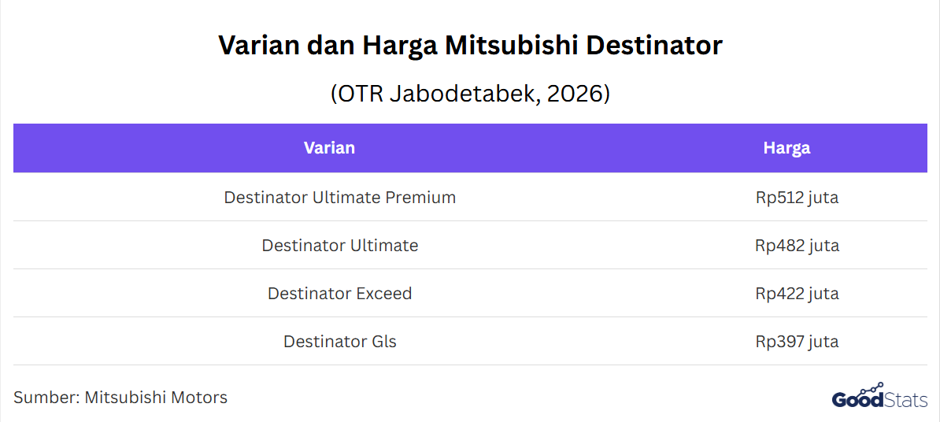Select the Rp422 juta price cell
The height and width of the screenshot is (422, 940).
tap(797, 294)
